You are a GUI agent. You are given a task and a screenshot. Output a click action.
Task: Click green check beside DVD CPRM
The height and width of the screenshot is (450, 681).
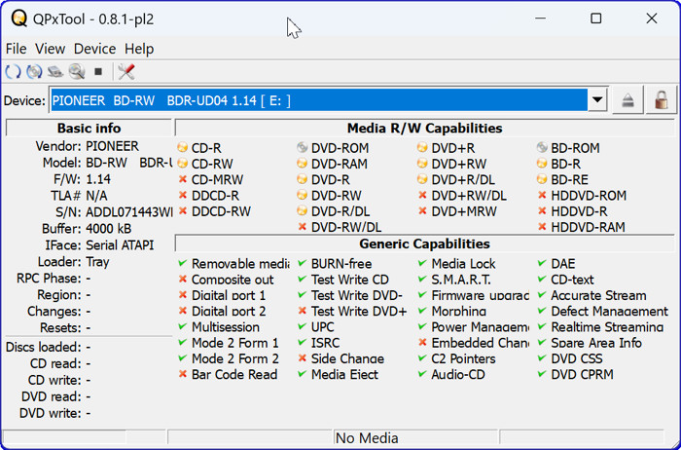click(x=542, y=373)
